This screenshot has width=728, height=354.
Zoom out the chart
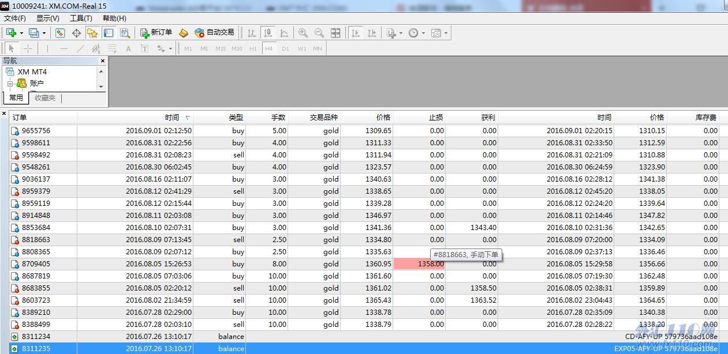(x=319, y=33)
